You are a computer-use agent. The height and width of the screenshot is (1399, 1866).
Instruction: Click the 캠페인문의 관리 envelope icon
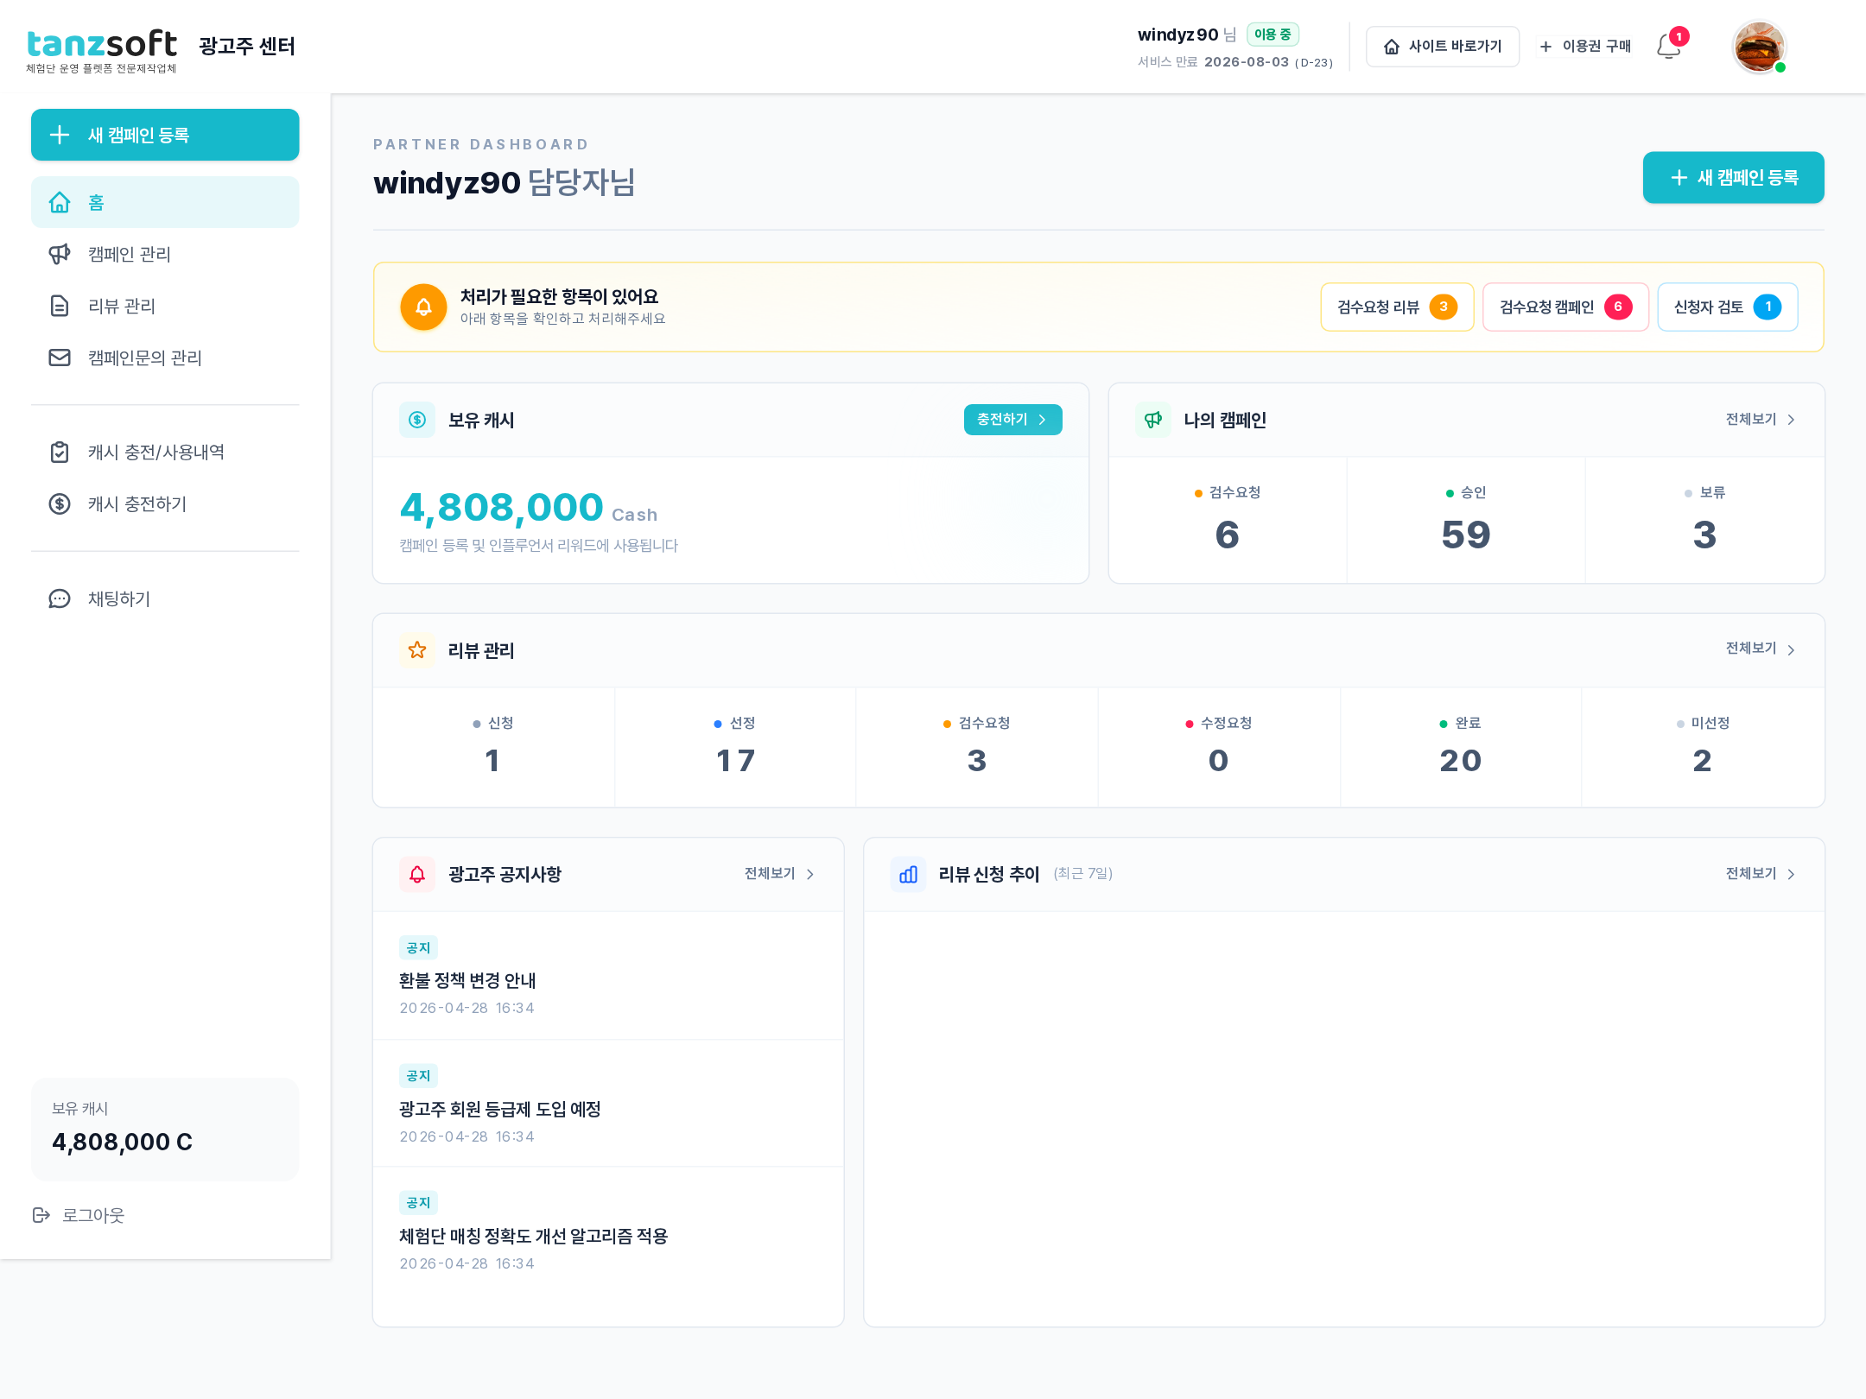[60, 358]
